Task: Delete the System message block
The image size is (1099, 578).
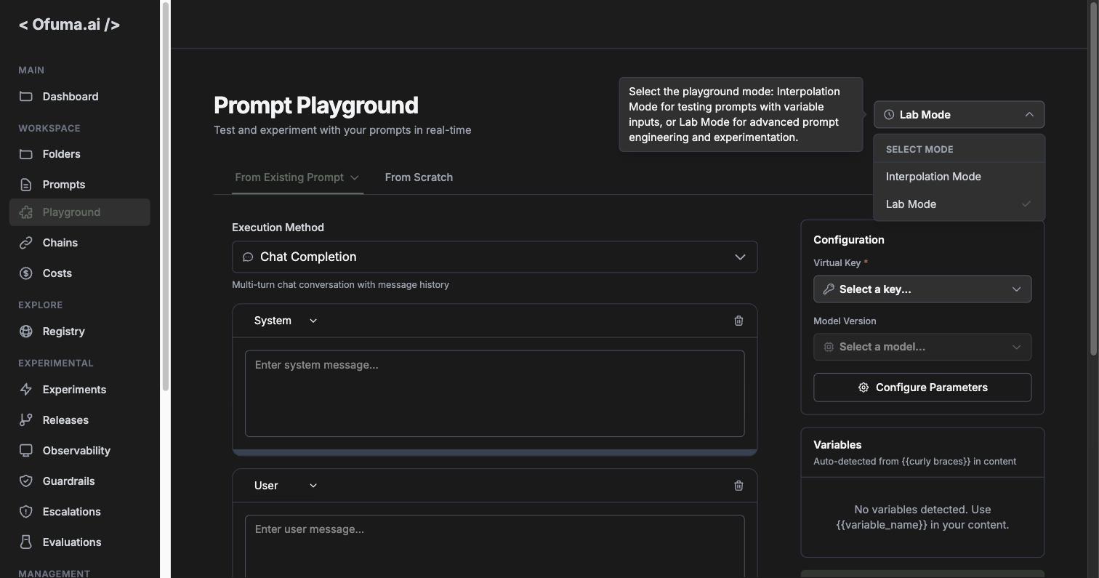Action: [738, 321]
